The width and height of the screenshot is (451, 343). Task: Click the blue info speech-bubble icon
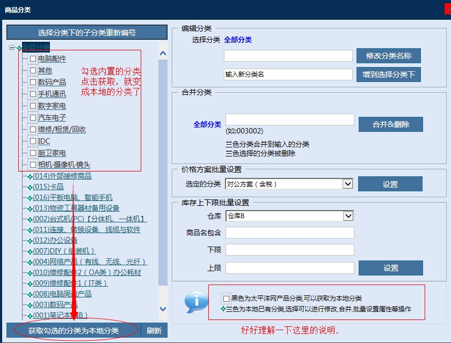195,302
